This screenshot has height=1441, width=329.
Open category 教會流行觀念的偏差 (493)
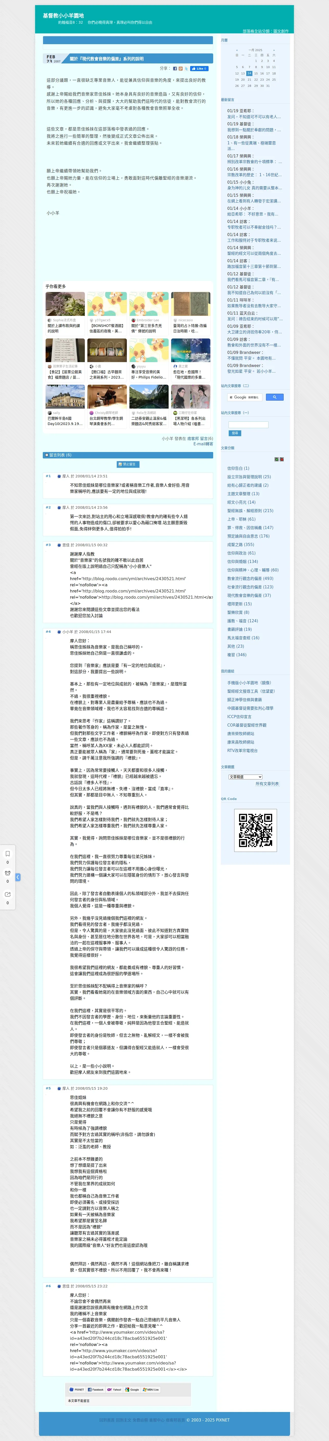[250, 578]
